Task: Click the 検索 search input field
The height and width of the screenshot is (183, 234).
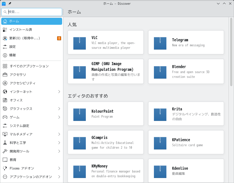Action: pos(32,12)
